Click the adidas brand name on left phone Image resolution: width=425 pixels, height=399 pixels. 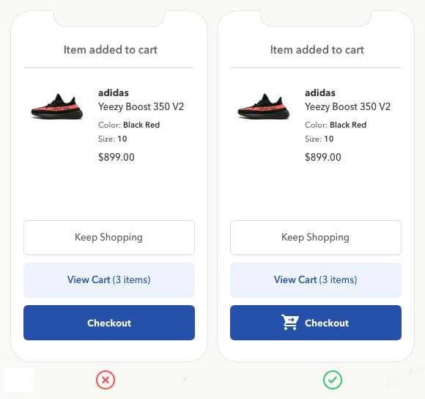click(114, 92)
